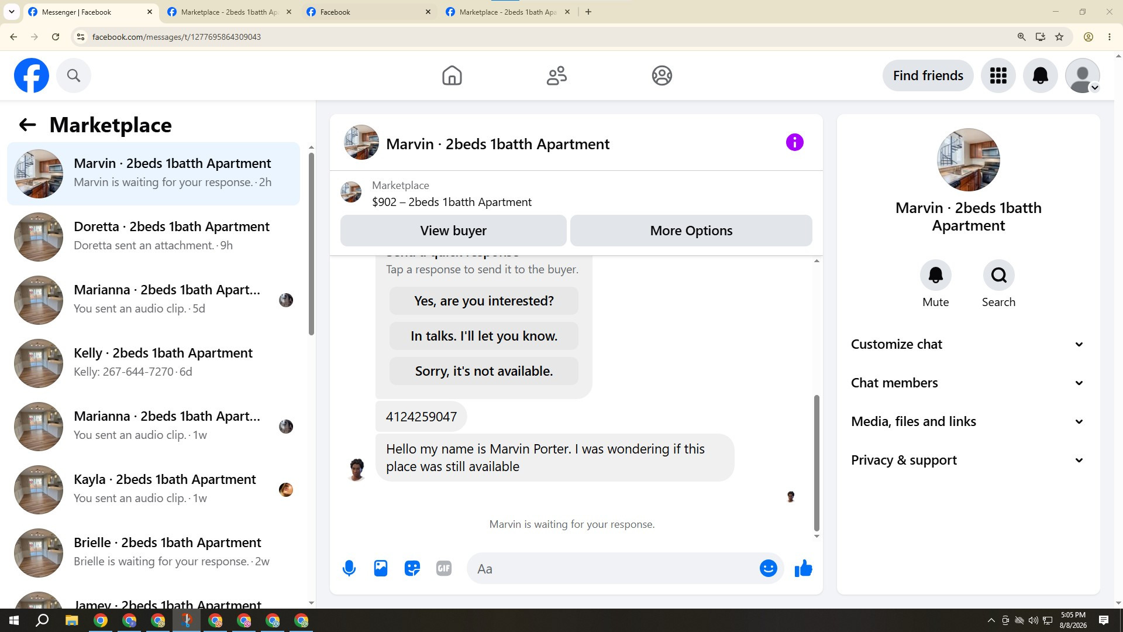Open the Kayla 2beds 1bath conversation
The height and width of the screenshot is (632, 1123).
[x=153, y=489]
